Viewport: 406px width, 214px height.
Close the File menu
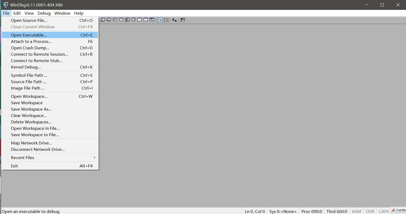click(6, 13)
